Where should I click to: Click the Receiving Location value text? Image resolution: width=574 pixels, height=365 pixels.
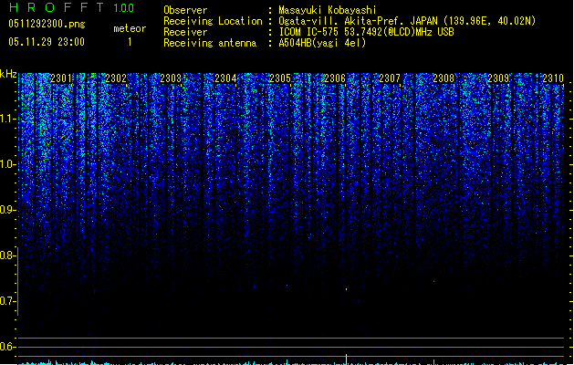coord(407,21)
